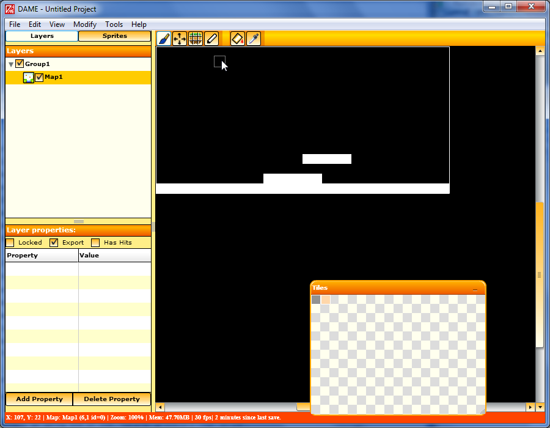Minimize the DAME window

[492, 7]
